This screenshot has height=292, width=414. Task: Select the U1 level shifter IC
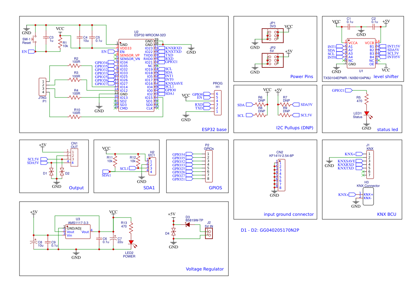pyautogui.click(x=361, y=53)
